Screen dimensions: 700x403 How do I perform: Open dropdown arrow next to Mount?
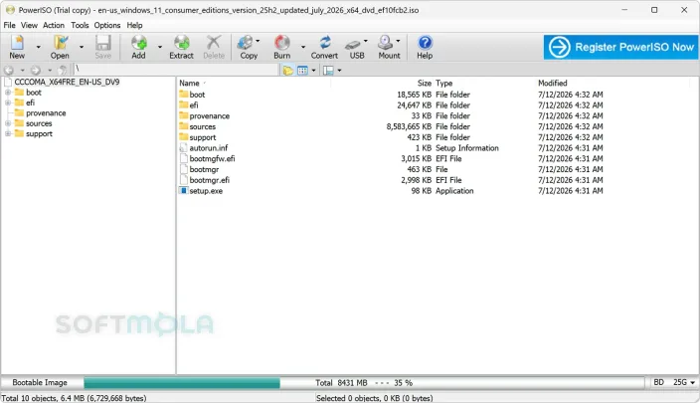tap(398, 41)
